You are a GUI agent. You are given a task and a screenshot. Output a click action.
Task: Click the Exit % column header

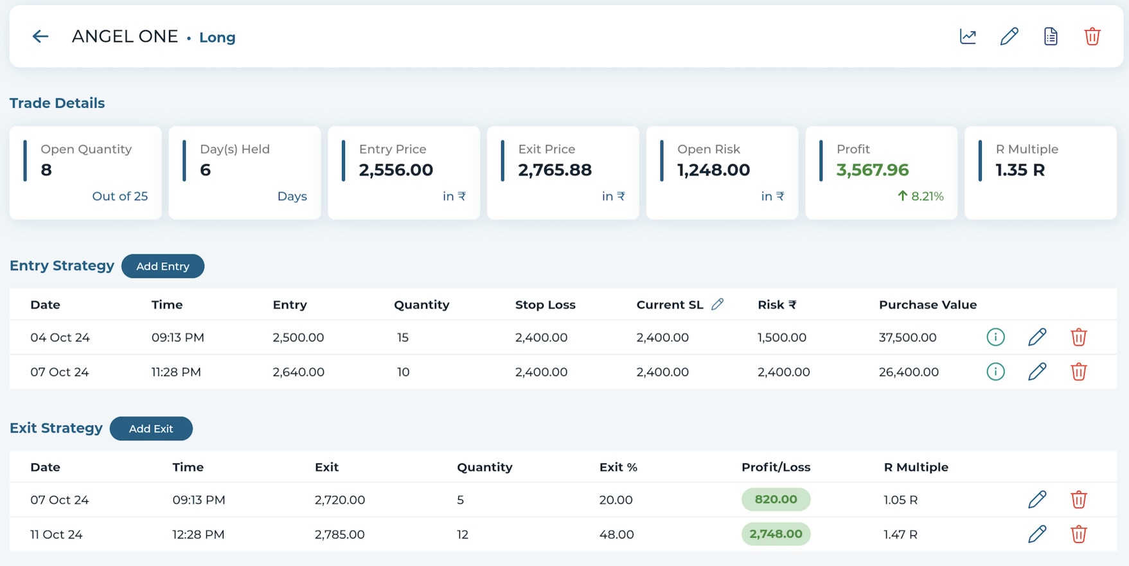[x=618, y=467]
